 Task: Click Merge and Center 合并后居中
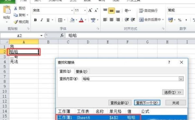(x=150, y=19)
